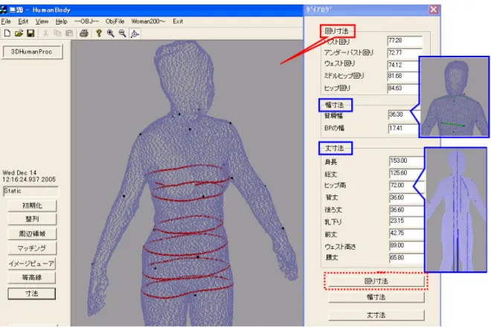Click the 腰丈 field showing 65.80
The image size is (491, 327).
pyautogui.click(x=407, y=258)
